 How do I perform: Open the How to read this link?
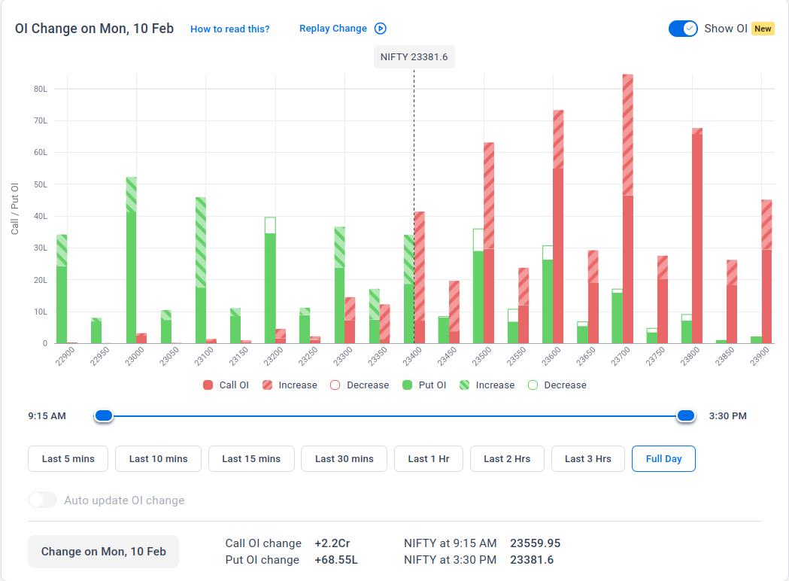230,29
